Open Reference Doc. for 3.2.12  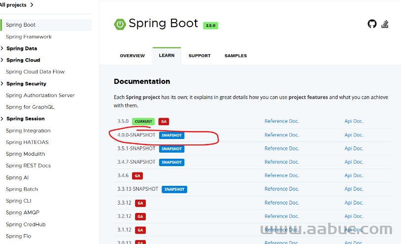coord(282,216)
